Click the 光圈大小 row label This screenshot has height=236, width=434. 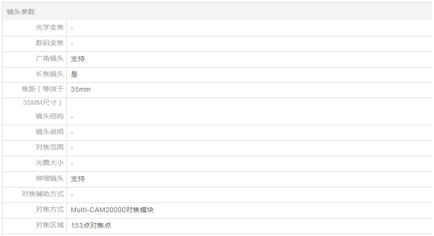tap(49, 163)
